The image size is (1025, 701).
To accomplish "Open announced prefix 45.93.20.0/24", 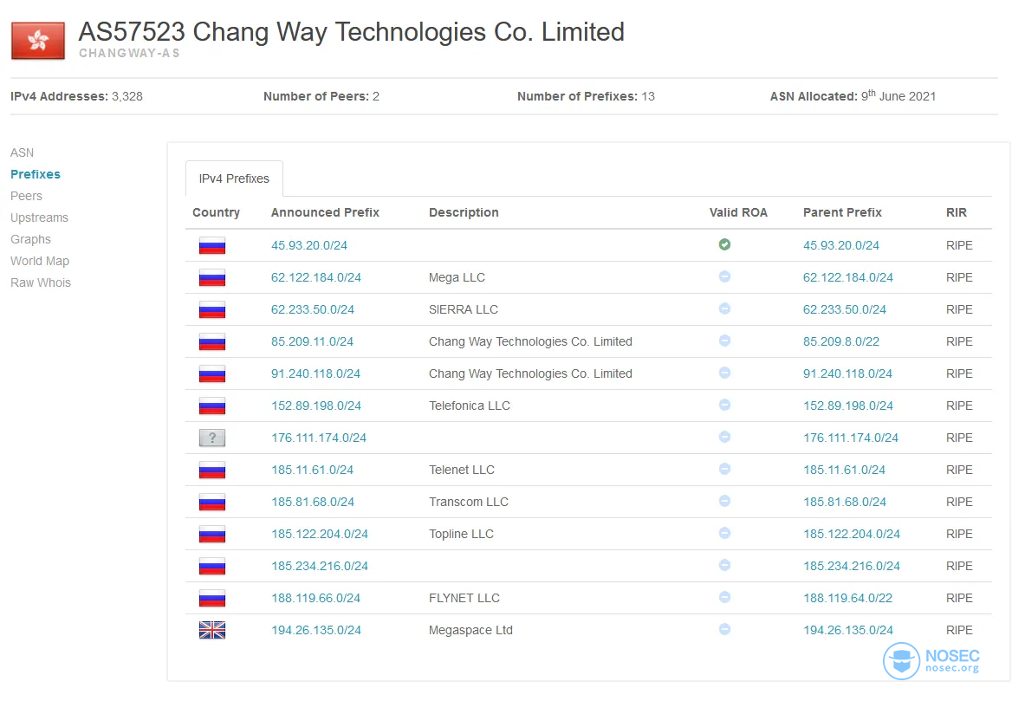I will [309, 245].
